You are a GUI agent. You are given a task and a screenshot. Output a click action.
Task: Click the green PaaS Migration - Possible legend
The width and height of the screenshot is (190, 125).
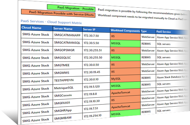pyautogui.click(x=71, y=8)
